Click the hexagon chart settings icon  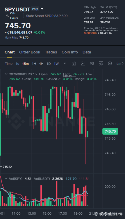pyautogui.click(x=110, y=64)
